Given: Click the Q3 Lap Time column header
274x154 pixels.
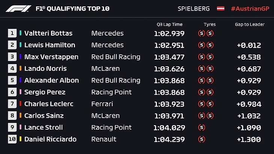Looking at the screenshot, I should tap(169, 24).
